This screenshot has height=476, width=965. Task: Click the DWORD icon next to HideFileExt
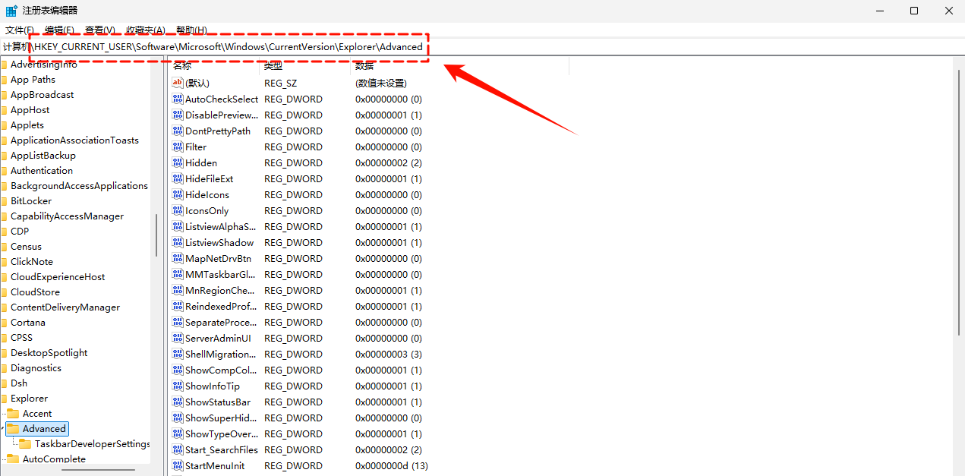tap(178, 179)
